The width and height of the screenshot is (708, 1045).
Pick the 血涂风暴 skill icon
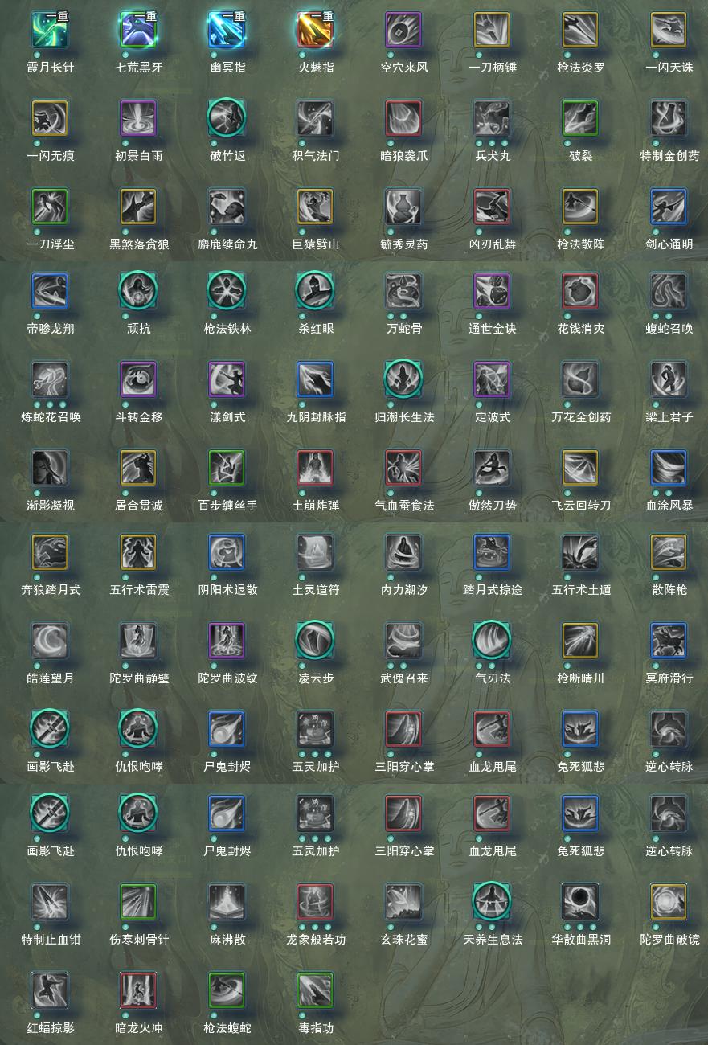coord(669,468)
